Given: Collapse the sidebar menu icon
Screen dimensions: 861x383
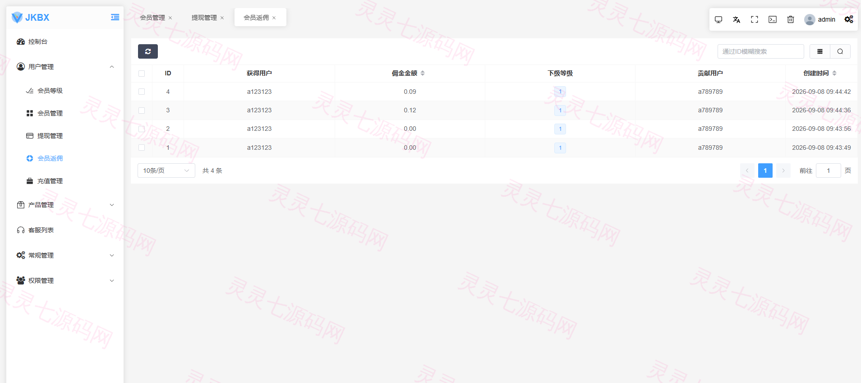Looking at the screenshot, I should [x=115, y=17].
